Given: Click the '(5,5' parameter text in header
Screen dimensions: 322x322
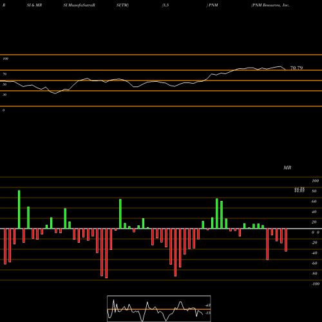Looking at the screenshot, I should [x=166, y=5].
